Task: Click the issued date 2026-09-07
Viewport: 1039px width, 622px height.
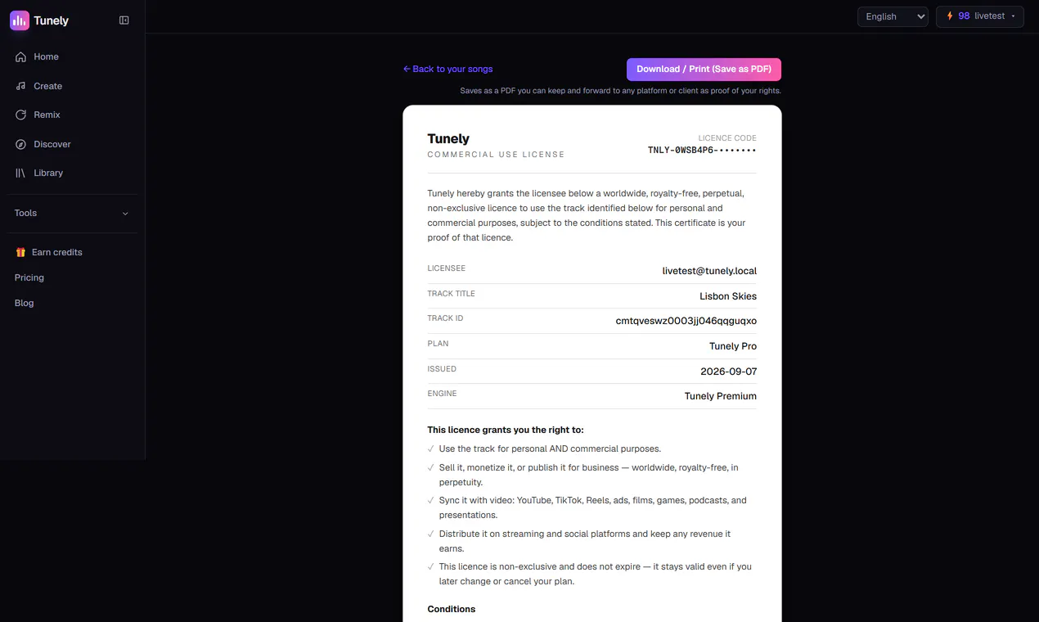Action: click(x=729, y=372)
